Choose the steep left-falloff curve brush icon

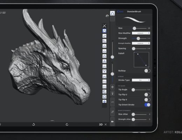(104, 41)
